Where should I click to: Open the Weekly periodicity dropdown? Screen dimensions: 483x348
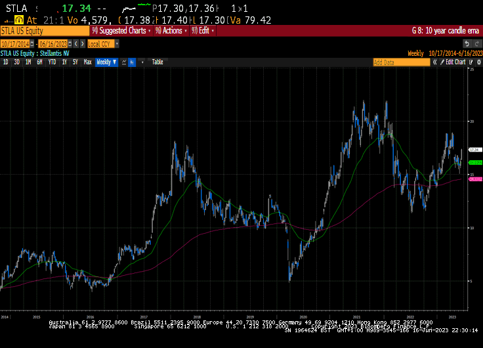pyautogui.click(x=106, y=62)
